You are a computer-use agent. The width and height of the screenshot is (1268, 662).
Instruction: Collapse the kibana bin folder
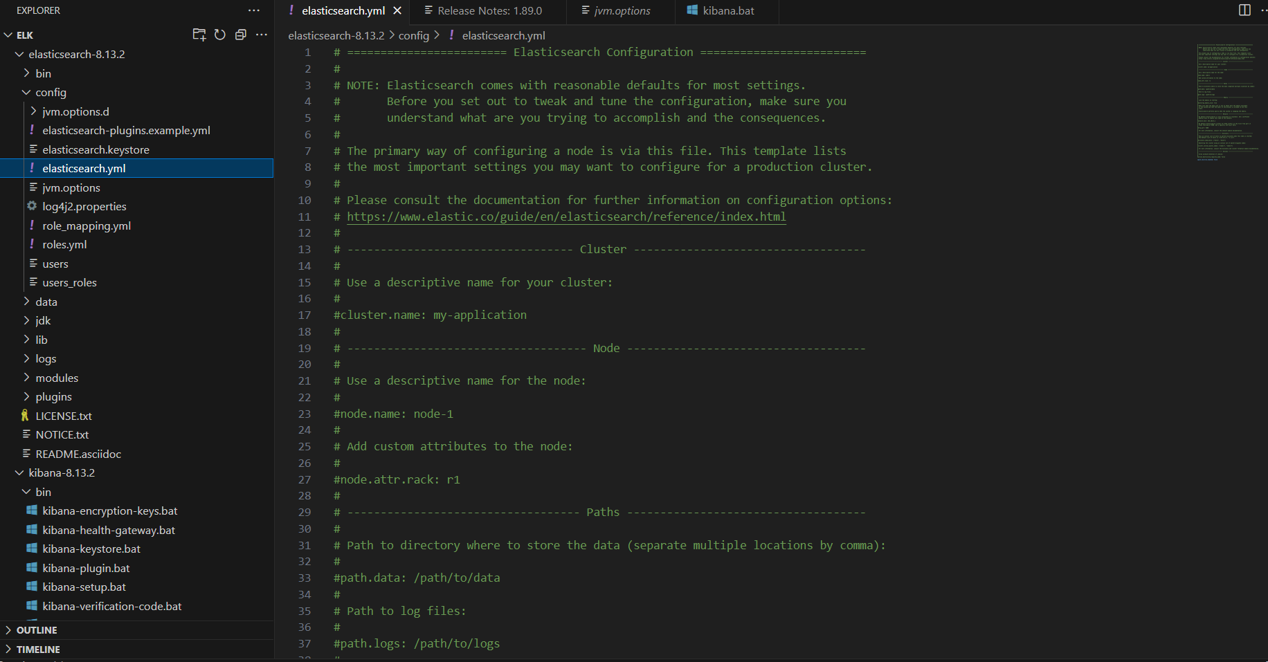26,492
